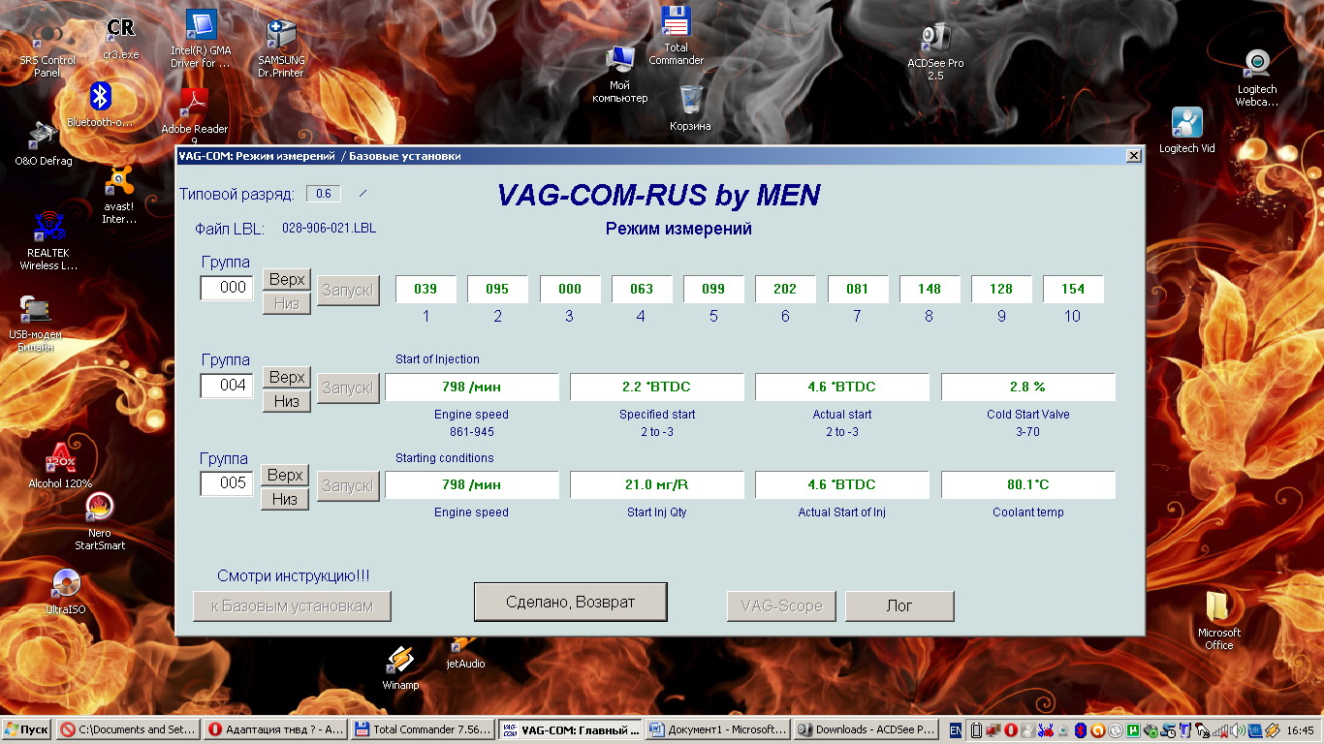Image resolution: width=1324 pixels, height=744 pixels.
Task: Click the Coolant temp 80.1°C value
Action: coord(1028,484)
